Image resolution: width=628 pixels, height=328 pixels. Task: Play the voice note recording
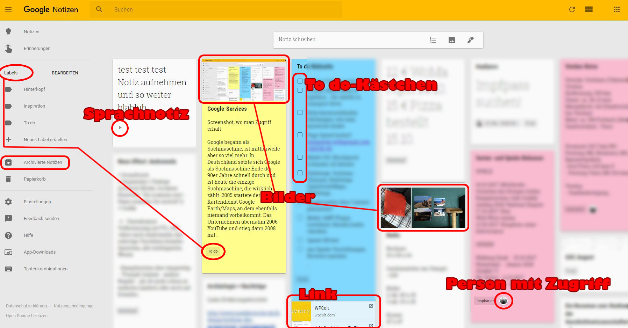[x=120, y=128]
